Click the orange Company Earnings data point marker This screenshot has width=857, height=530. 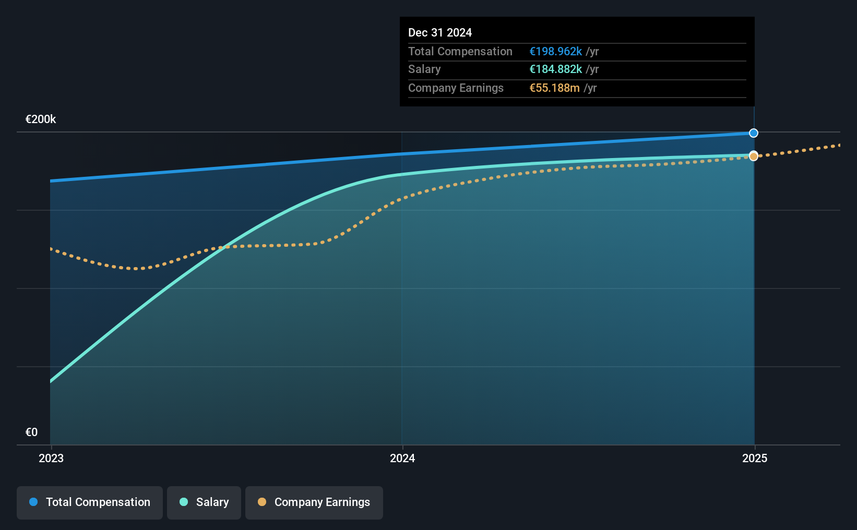[x=753, y=156]
